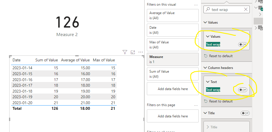The width and height of the screenshot is (272, 132).
Task: Select the 2023-01-20 date cell
Action: click(22, 103)
